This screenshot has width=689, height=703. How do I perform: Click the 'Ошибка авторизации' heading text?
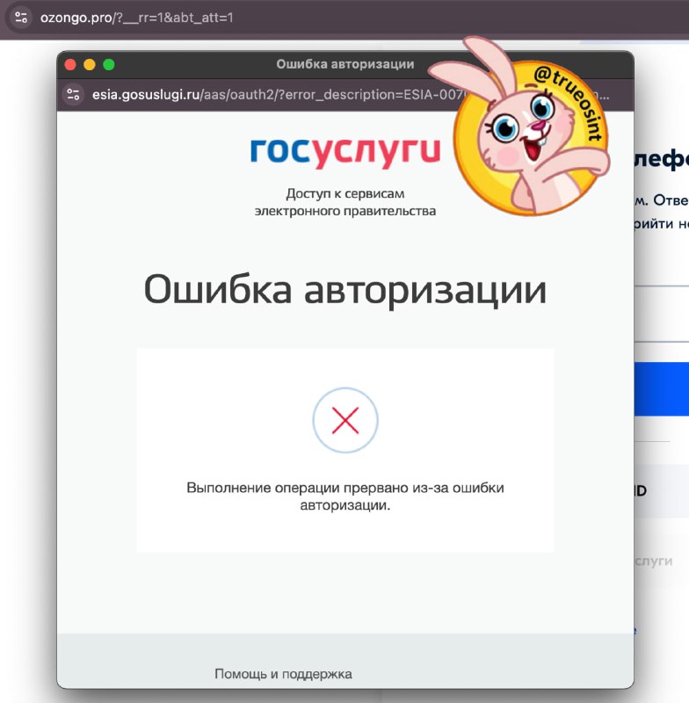coord(345,290)
